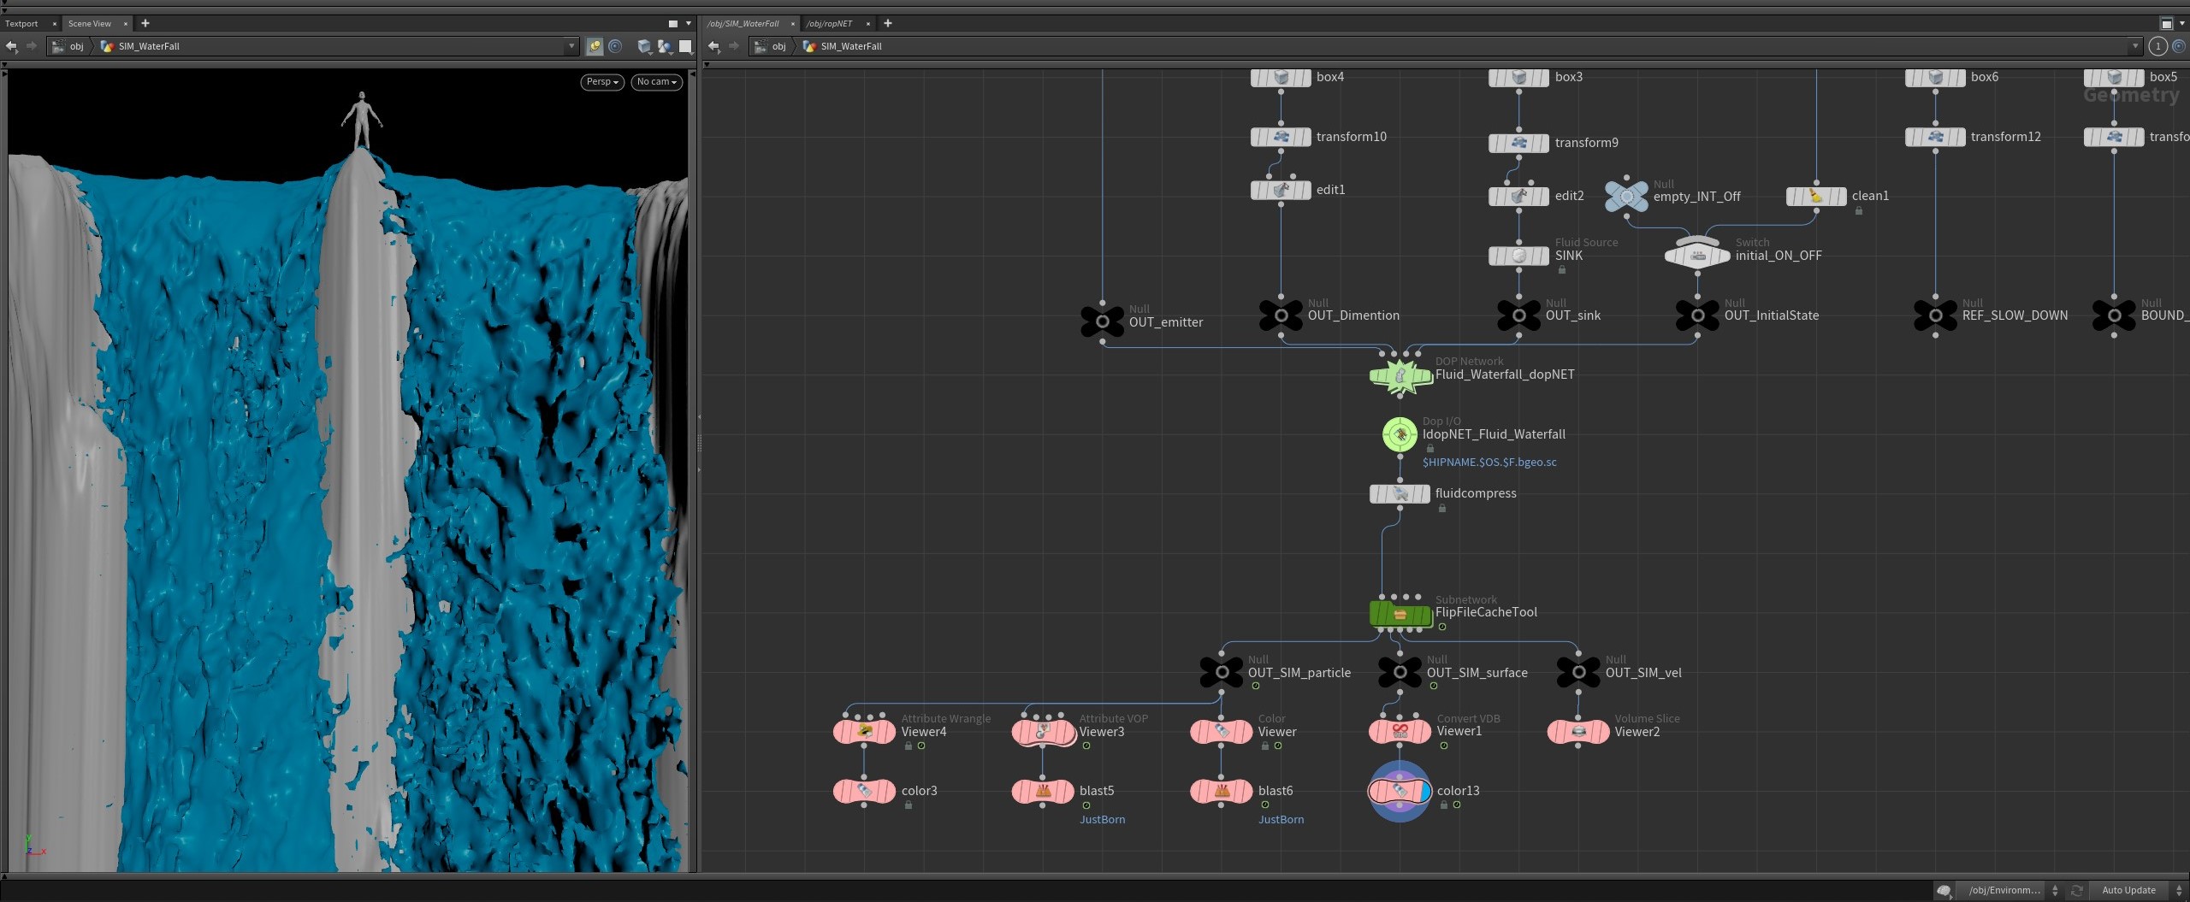Viewport: 2190px width, 902px height.
Task: Select the SINK fluid source node
Action: tap(1518, 256)
